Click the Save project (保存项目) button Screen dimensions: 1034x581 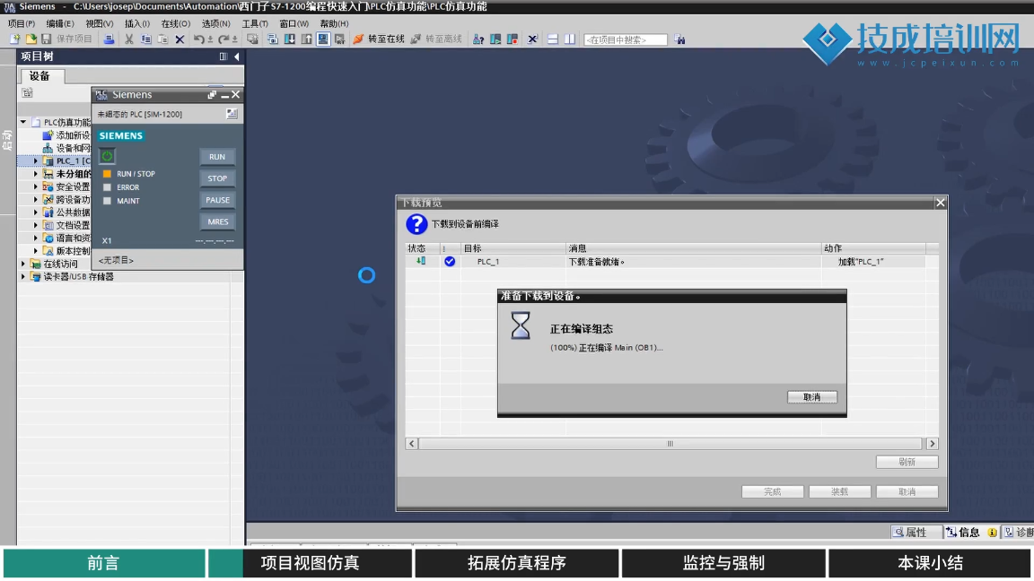[66, 39]
